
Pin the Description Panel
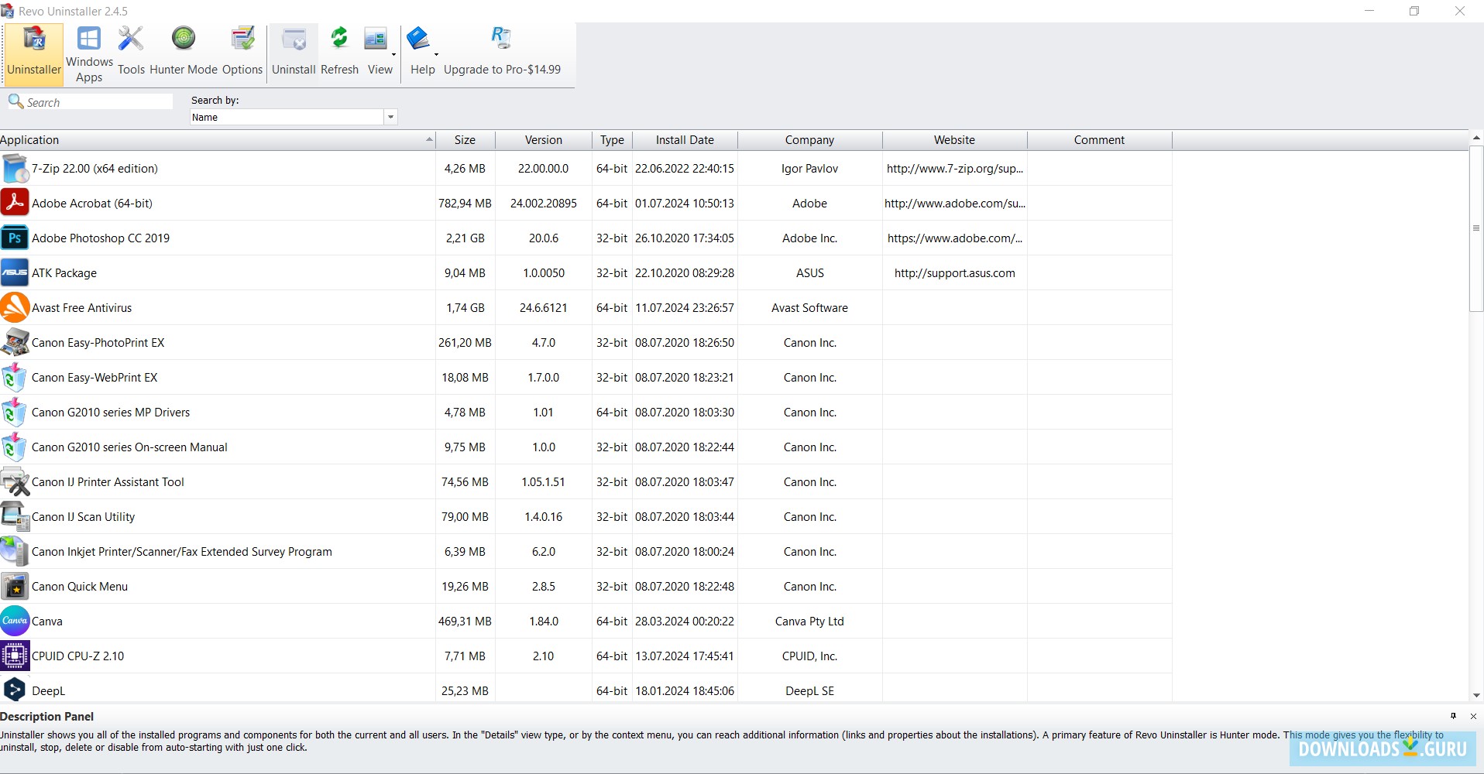pyautogui.click(x=1454, y=716)
